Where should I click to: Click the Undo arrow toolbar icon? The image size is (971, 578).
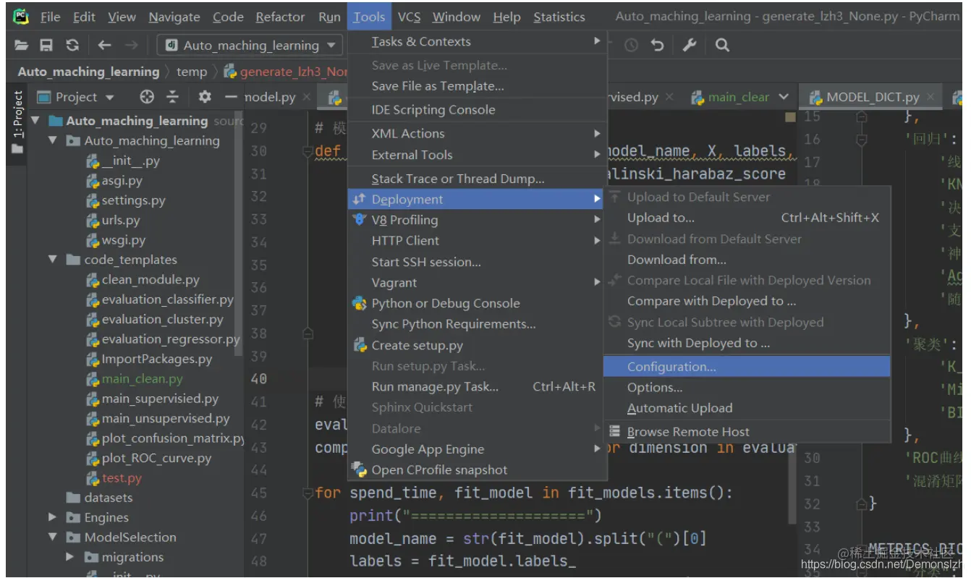pyautogui.click(x=657, y=45)
